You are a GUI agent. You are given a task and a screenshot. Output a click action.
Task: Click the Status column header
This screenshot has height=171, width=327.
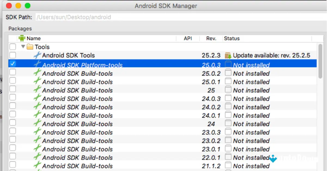[232, 38]
